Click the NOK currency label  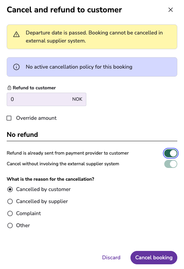pyautogui.click(x=77, y=99)
